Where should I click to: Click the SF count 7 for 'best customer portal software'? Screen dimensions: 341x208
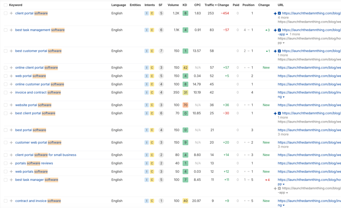[x=161, y=51]
